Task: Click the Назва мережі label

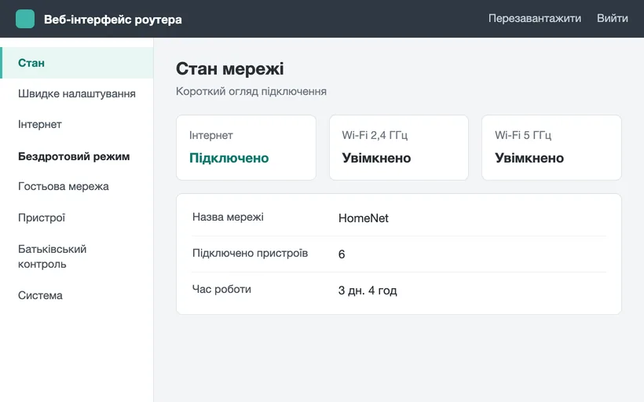Action: point(228,217)
